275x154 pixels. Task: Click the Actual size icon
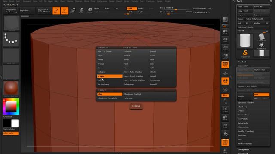225,48
